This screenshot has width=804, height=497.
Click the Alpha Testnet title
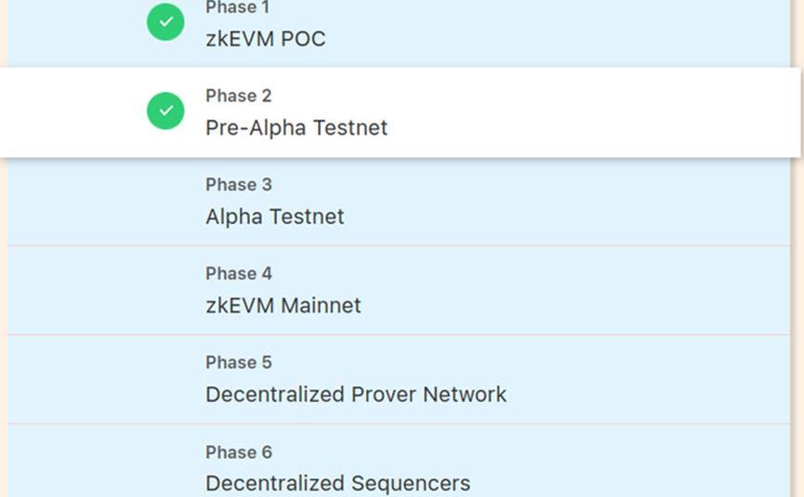click(x=274, y=216)
